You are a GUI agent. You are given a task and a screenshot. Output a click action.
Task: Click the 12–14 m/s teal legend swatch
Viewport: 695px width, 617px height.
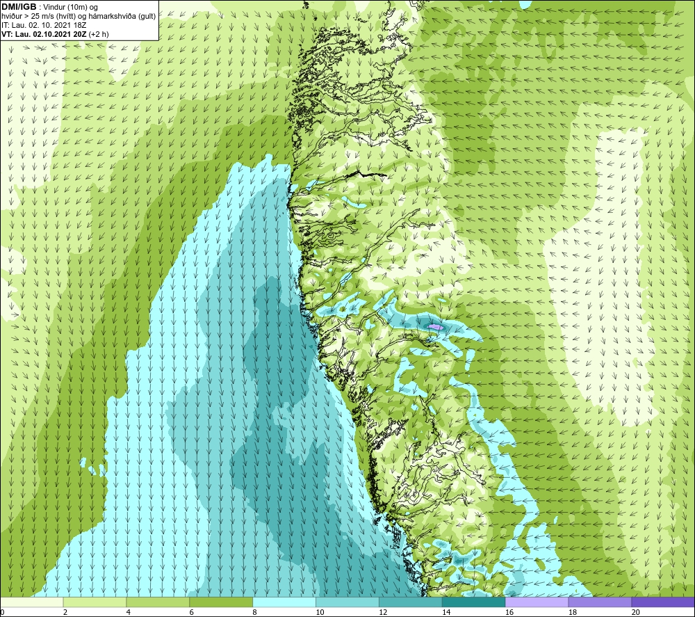[x=411, y=602]
